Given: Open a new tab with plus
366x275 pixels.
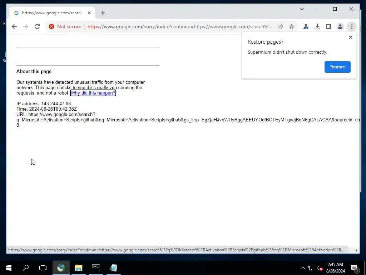Looking at the screenshot, I should click(103, 13).
